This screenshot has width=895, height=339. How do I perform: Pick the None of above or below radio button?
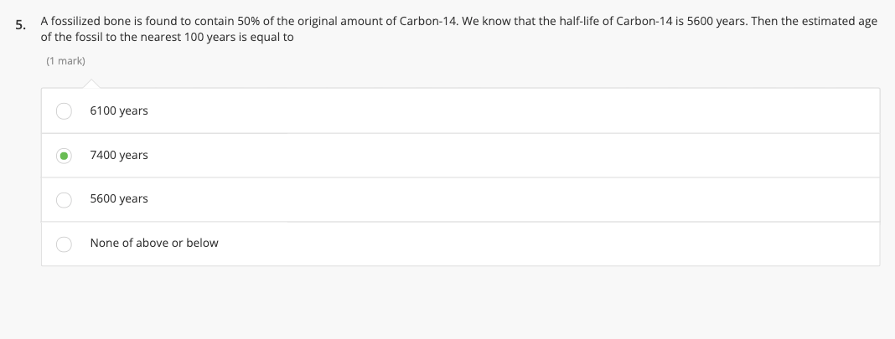coord(64,244)
